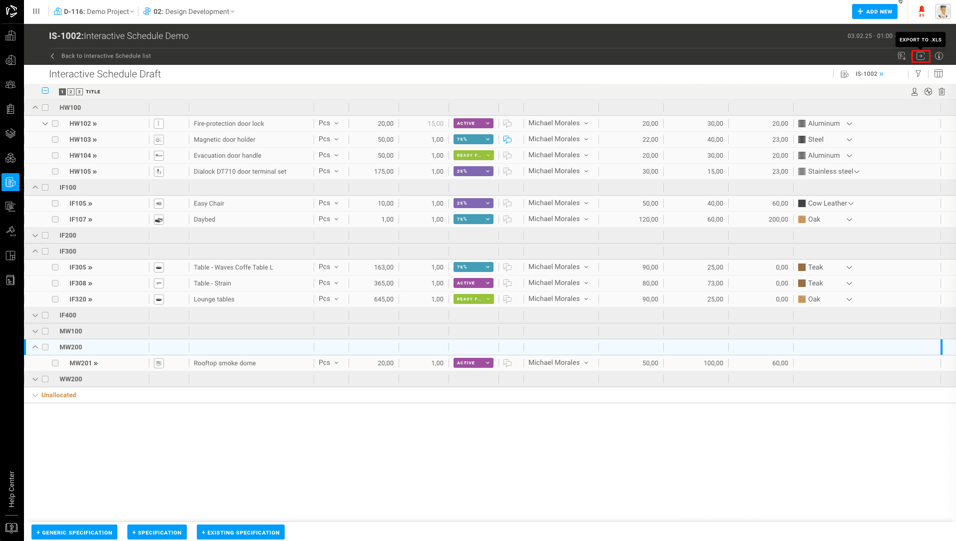Viewport: 956px width, 541px height.
Task: Open the layers stack icon in sidebar
Action: (10, 133)
